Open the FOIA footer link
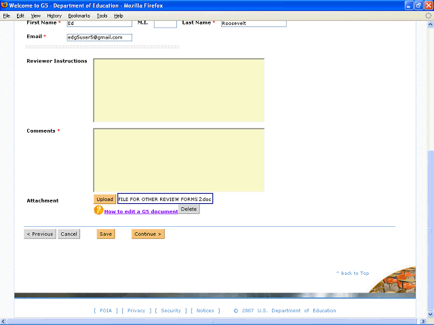434x325 pixels. 106,311
